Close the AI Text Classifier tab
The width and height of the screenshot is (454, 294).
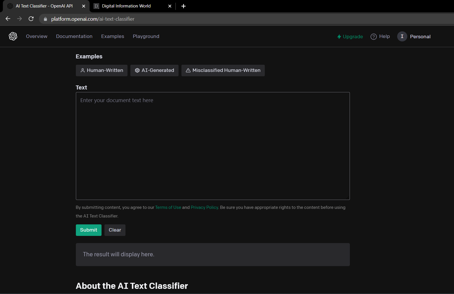tap(84, 6)
